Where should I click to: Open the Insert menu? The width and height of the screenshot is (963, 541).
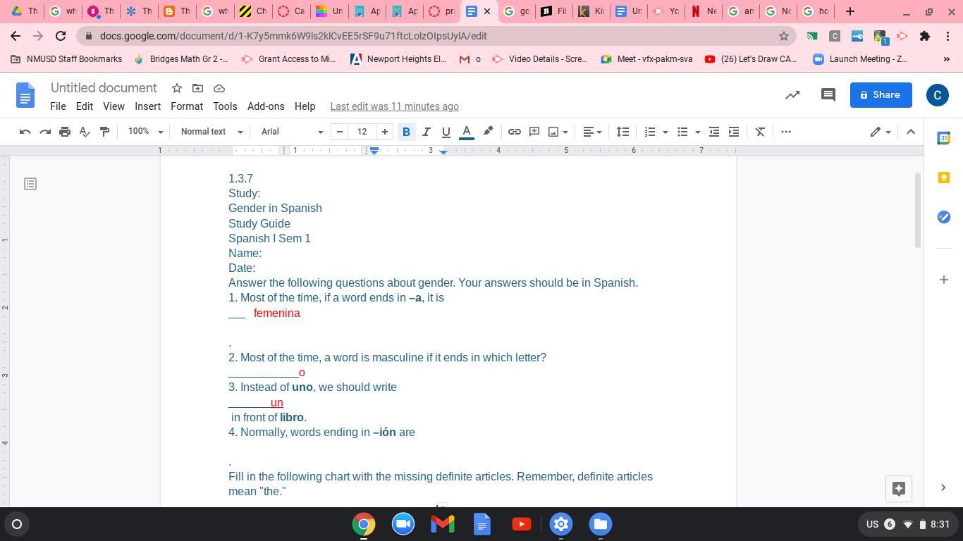pyautogui.click(x=147, y=106)
